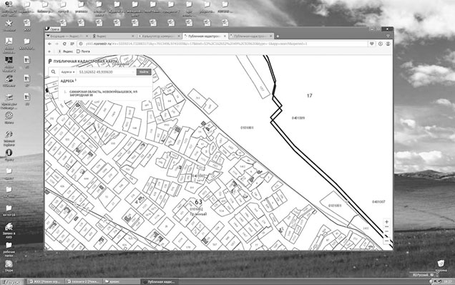Open the tab list menu at the tab bar's right end
455x285 pixels.
pyautogui.click(x=388, y=36)
